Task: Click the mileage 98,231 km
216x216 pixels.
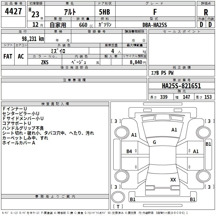Action: 33,39
